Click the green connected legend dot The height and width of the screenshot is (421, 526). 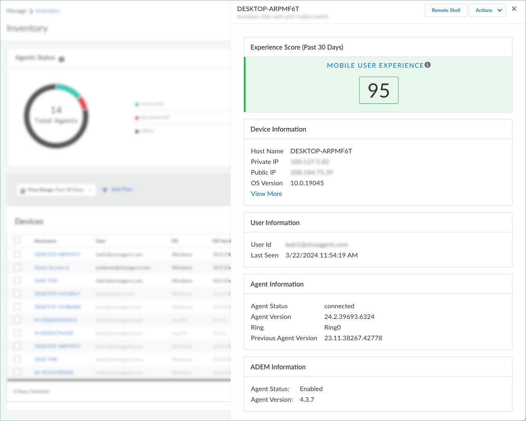pos(137,105)
